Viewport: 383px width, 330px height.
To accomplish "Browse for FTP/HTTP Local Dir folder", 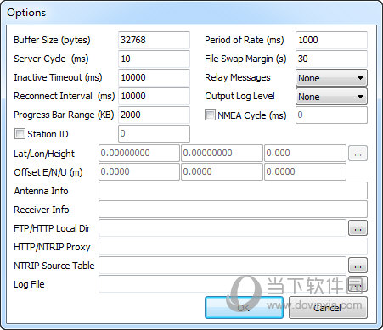I will 358,228.
